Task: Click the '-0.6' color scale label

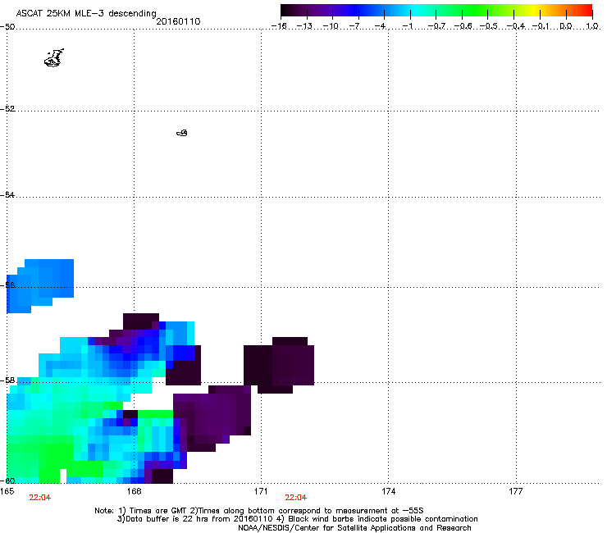Action: 463,26
